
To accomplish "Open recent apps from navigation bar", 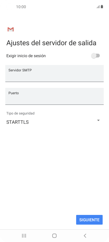I will (24, 235).
